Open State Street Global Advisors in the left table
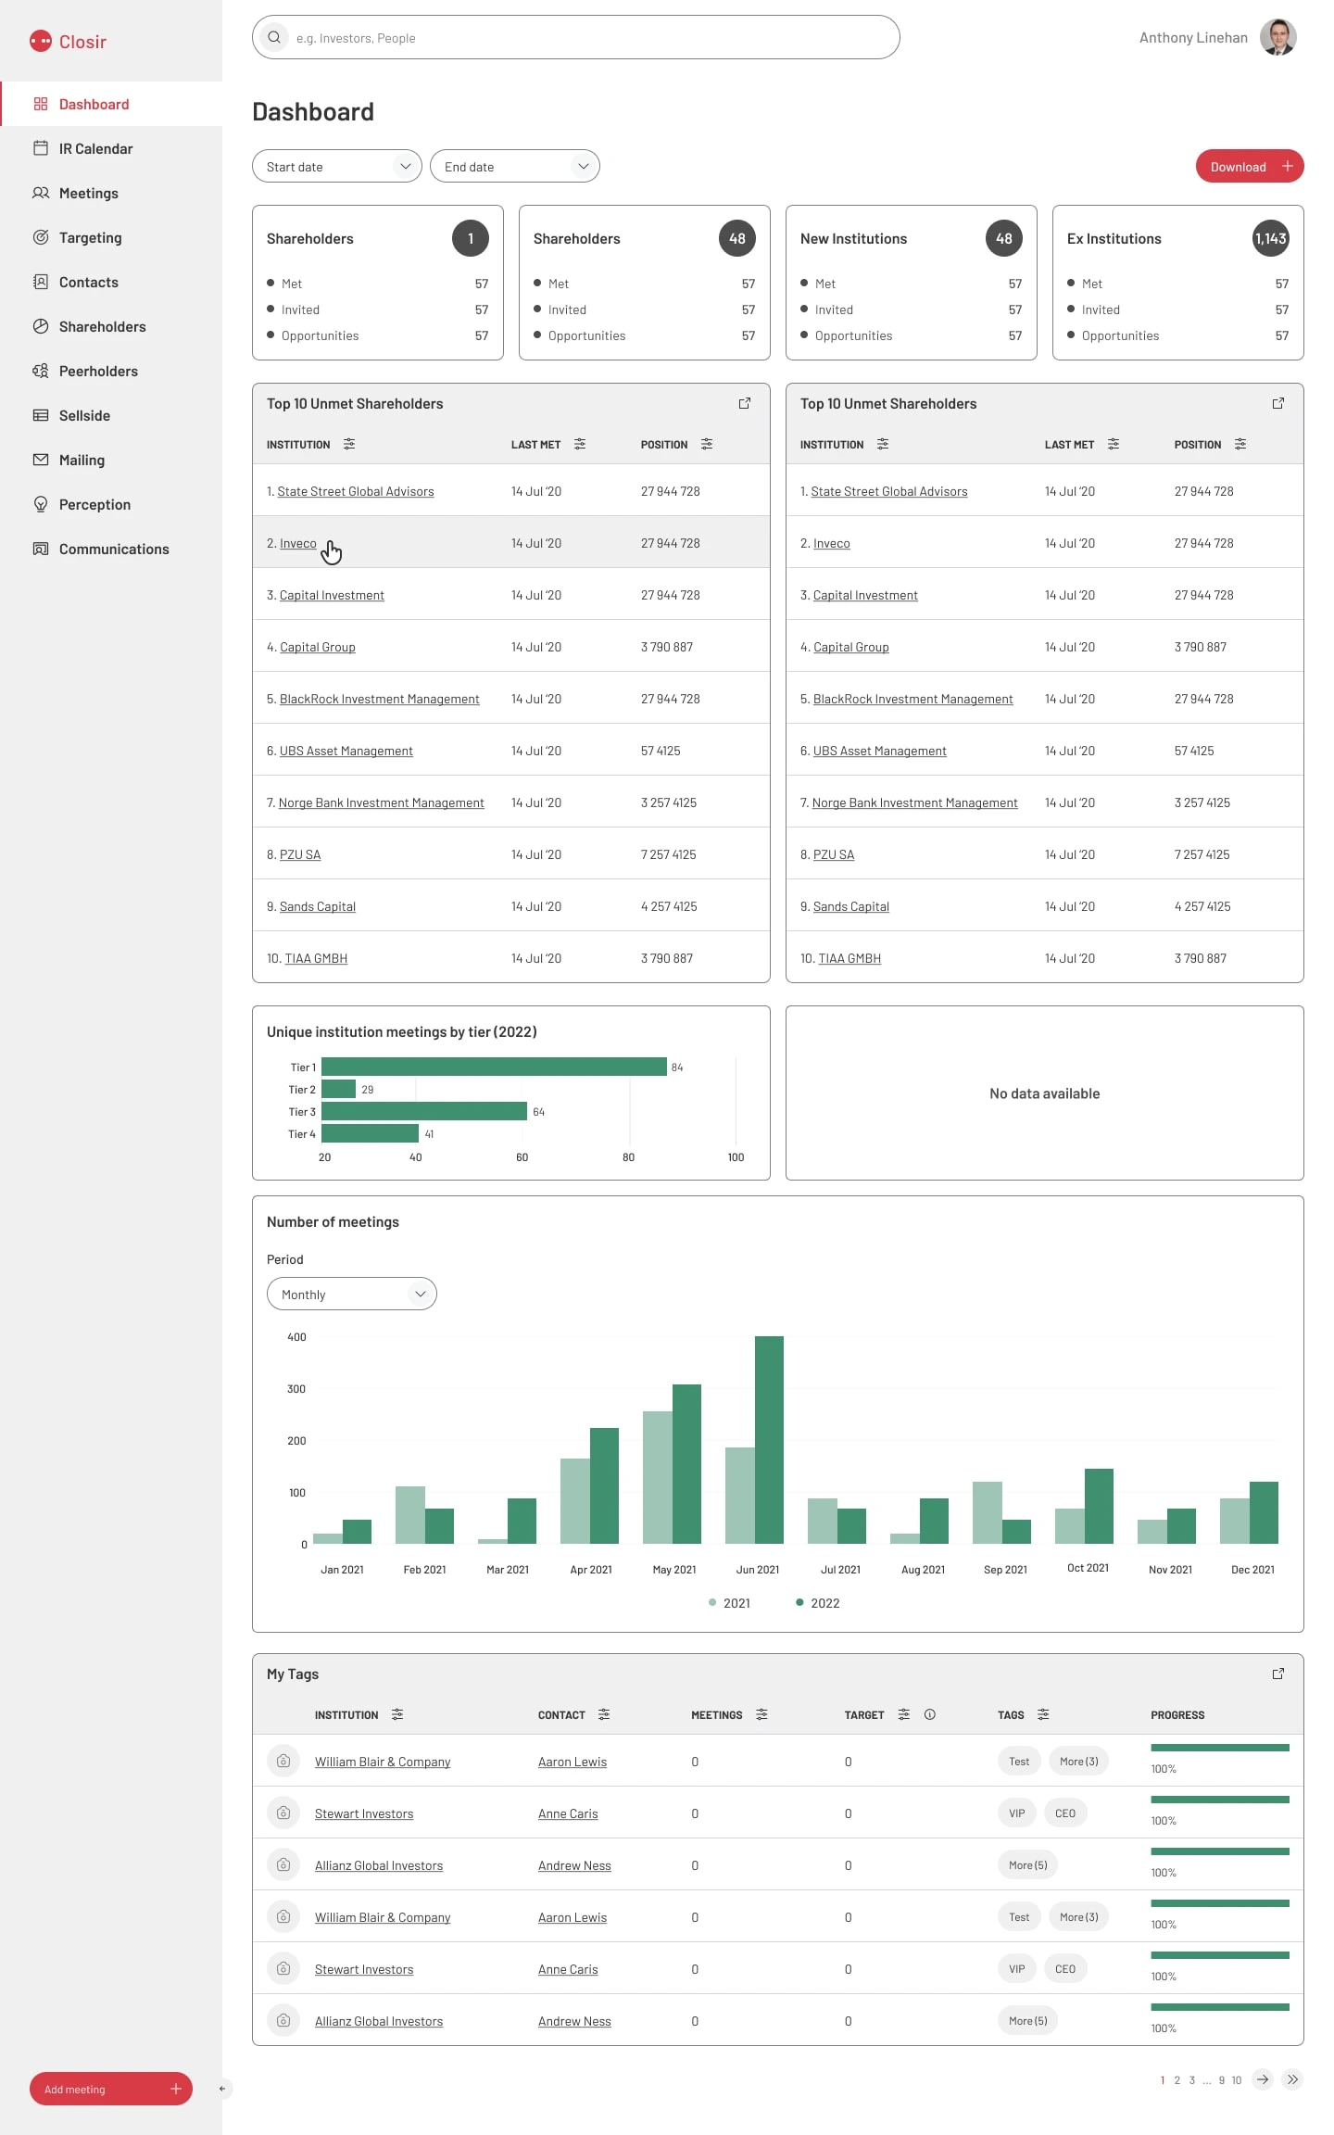The image size is (1334, 2135). tap(356, 491)
